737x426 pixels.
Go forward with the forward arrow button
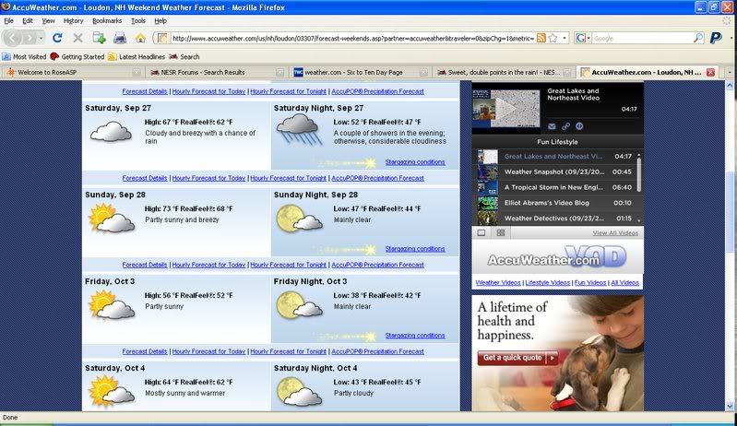pos(30,38)
